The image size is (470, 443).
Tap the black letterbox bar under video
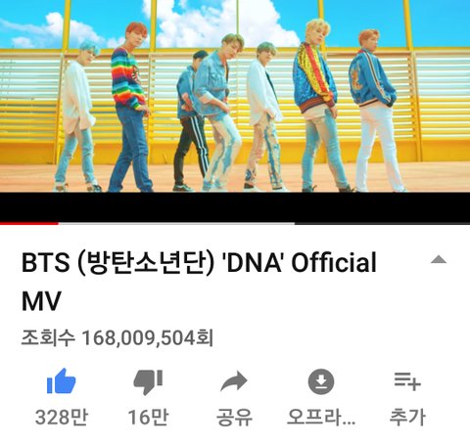click(235, 207)
